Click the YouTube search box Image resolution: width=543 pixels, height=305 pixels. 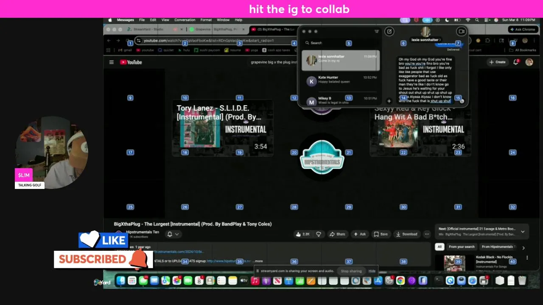point(274,62)
